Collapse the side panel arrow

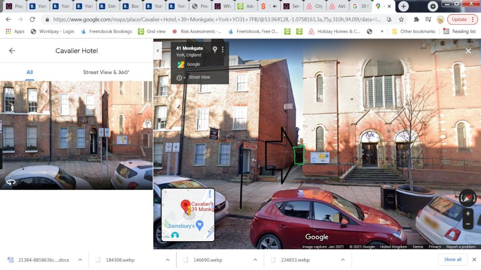[x=158, y=50]
